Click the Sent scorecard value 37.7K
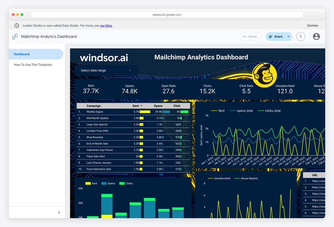 [x=91, y=91]
